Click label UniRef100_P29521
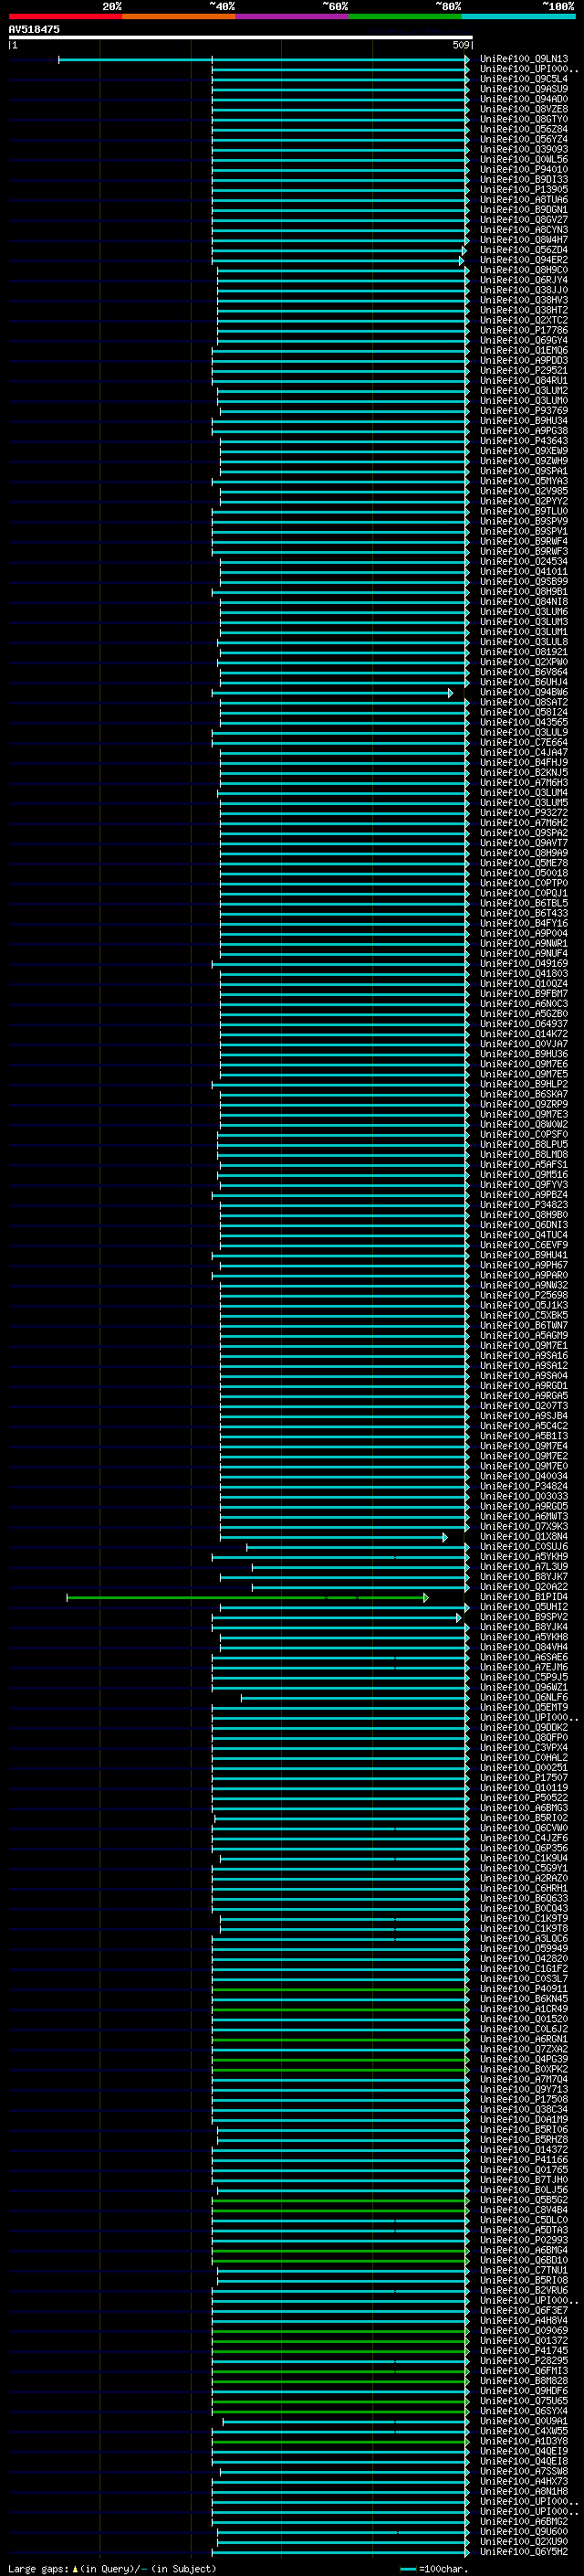 point(524,370)
